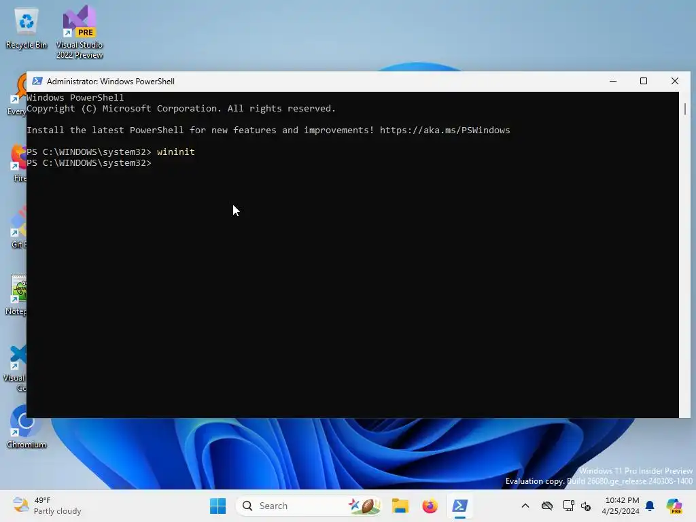The image size is (696, 522).
Task: Open the Windows Start menu
Action: click(217, 506)
